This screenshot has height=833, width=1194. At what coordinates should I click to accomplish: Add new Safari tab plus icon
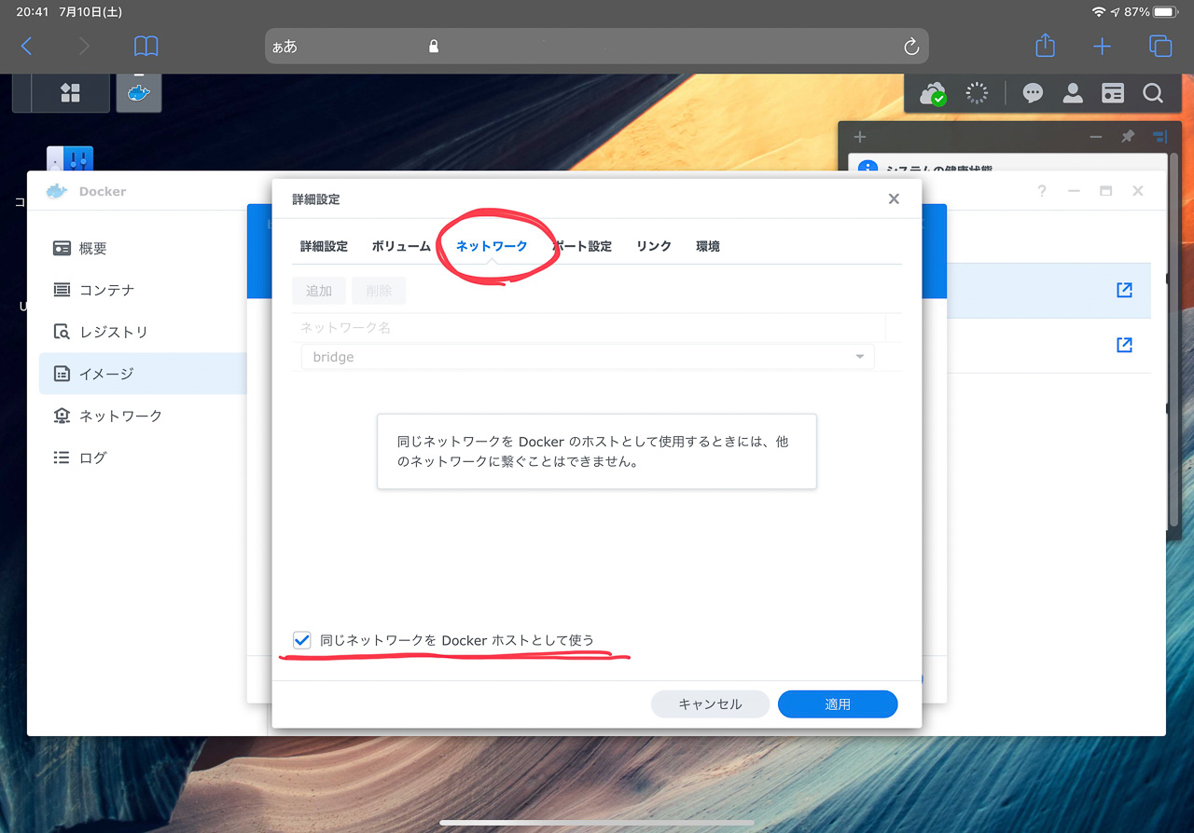coord(1103,46)
